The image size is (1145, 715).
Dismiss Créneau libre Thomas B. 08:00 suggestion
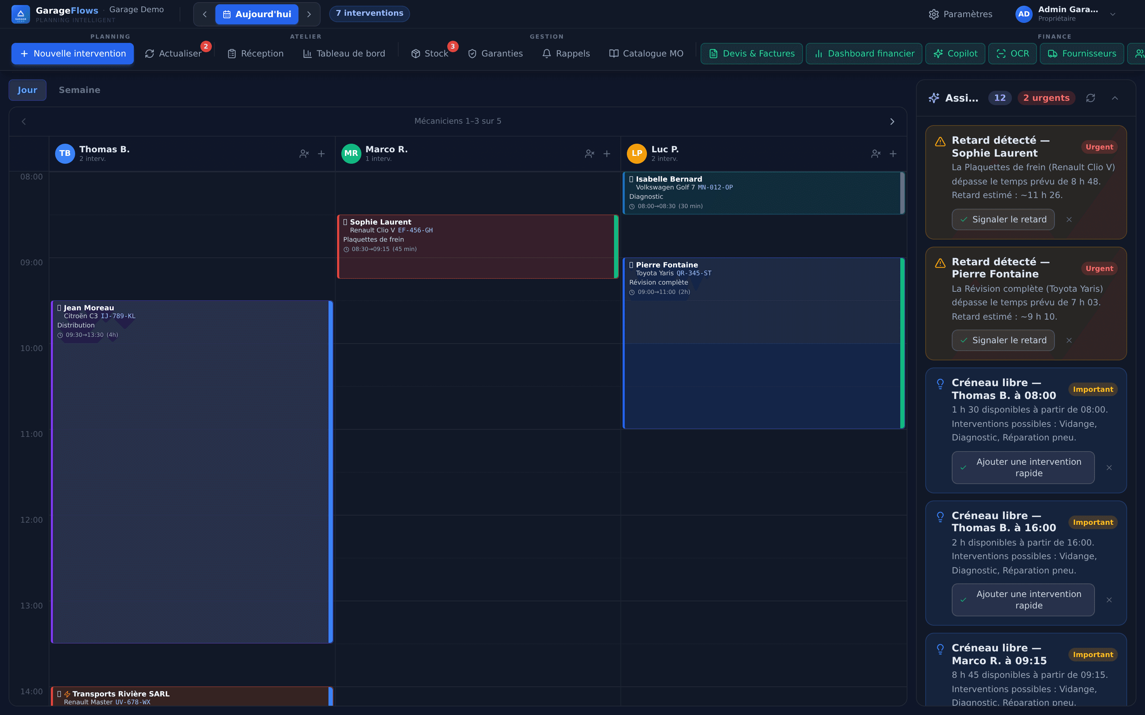pos(1109,468)
